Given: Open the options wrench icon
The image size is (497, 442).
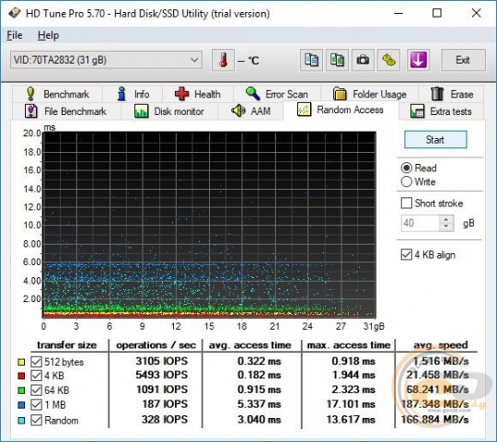Looking at the screenshot, I should coord(388,60).
